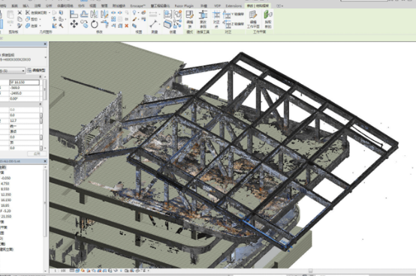Screen dimensions: 416x276
Task: Click the Edit Type button
Action: pyautogui.click(x=36, y=70)
